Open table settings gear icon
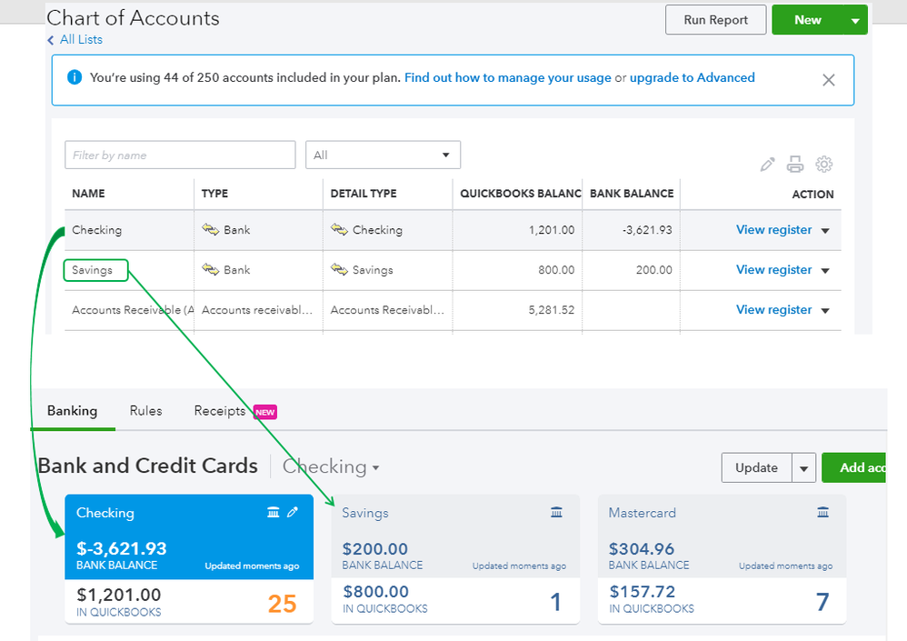The width and height of the screenshot is (907, 641). 824,165
